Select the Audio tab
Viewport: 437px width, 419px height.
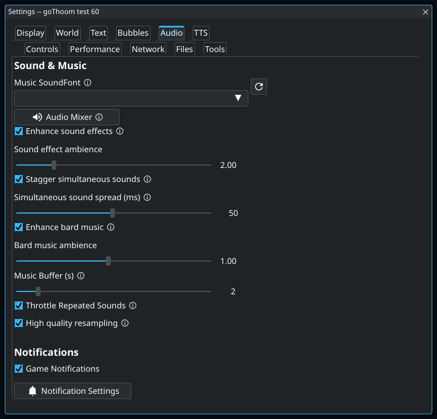[x=172, y=33]
